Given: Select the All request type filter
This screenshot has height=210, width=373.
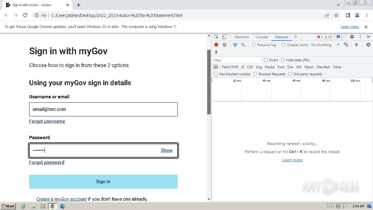Looking at the screenshot, I should (x=215, y=67).
